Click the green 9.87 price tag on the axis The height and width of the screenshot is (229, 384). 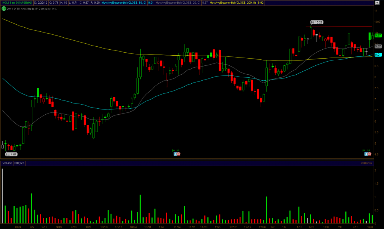[x=378, y=35]
